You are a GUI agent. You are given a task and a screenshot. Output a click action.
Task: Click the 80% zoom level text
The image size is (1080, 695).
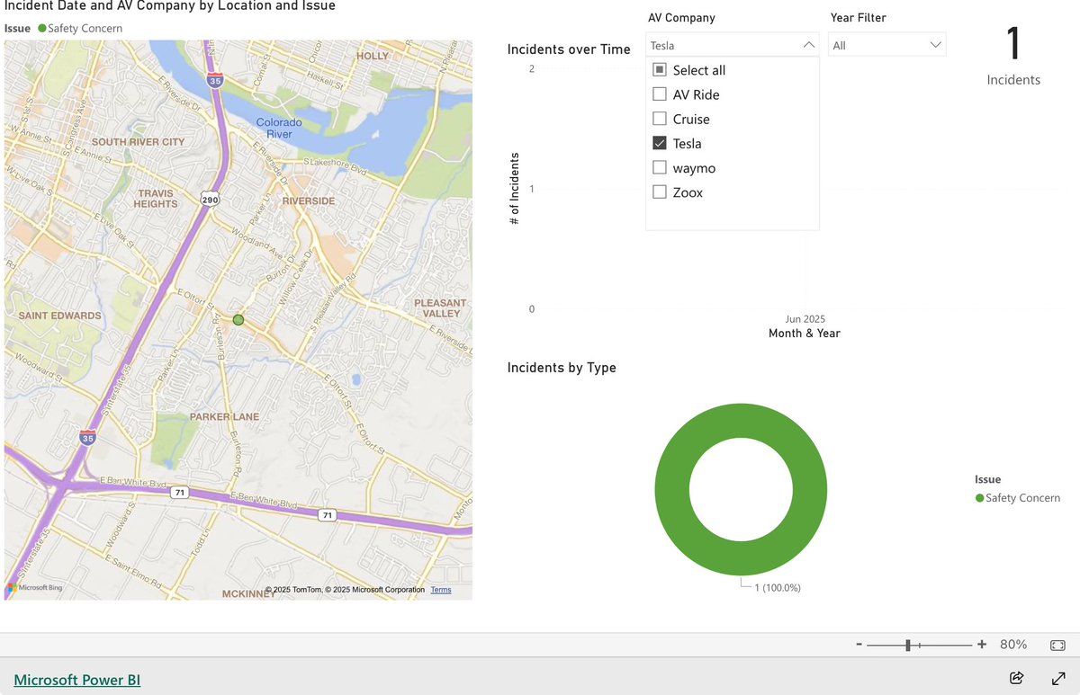1013,645
